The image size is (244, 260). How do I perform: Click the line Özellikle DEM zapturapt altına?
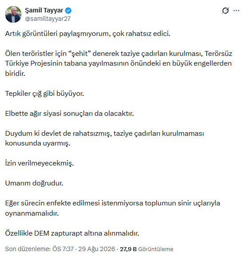[x=72, y=233]
